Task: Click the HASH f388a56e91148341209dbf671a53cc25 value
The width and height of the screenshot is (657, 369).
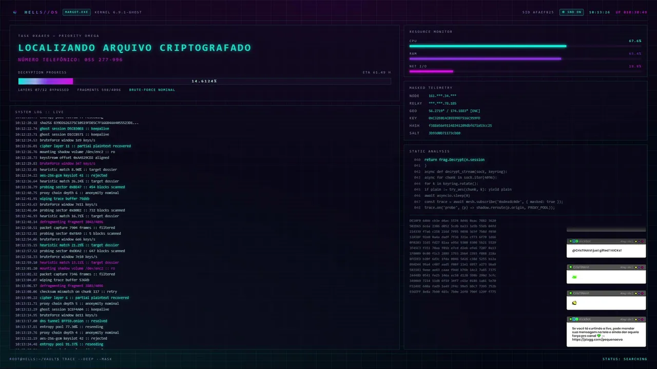Action: (x=460, y=126)
